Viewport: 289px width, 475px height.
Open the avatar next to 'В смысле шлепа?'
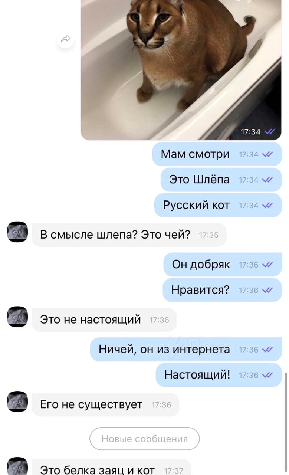tap(17, 232)
